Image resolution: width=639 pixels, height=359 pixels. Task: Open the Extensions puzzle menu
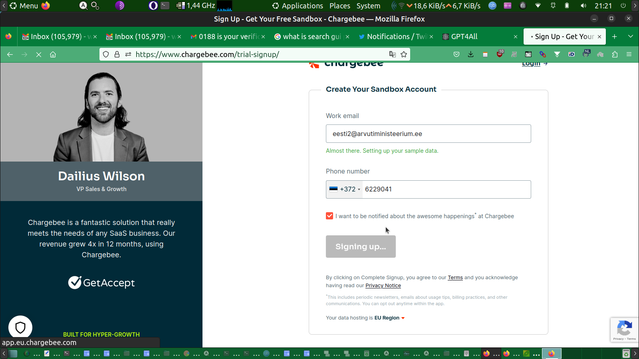(x=615, y=54)
